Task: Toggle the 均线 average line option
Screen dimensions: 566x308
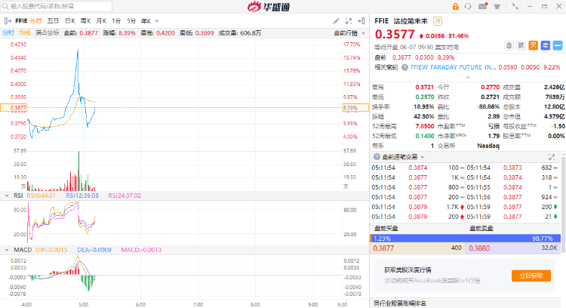Action: [24, 32]
